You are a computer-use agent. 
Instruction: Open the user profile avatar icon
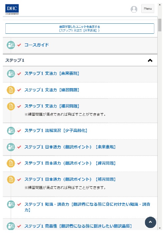(134, 9)
